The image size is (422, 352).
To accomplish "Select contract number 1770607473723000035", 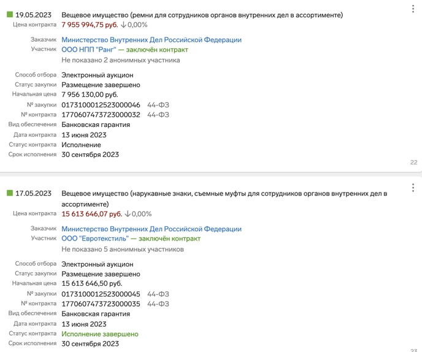I will (x=101, y=304).
